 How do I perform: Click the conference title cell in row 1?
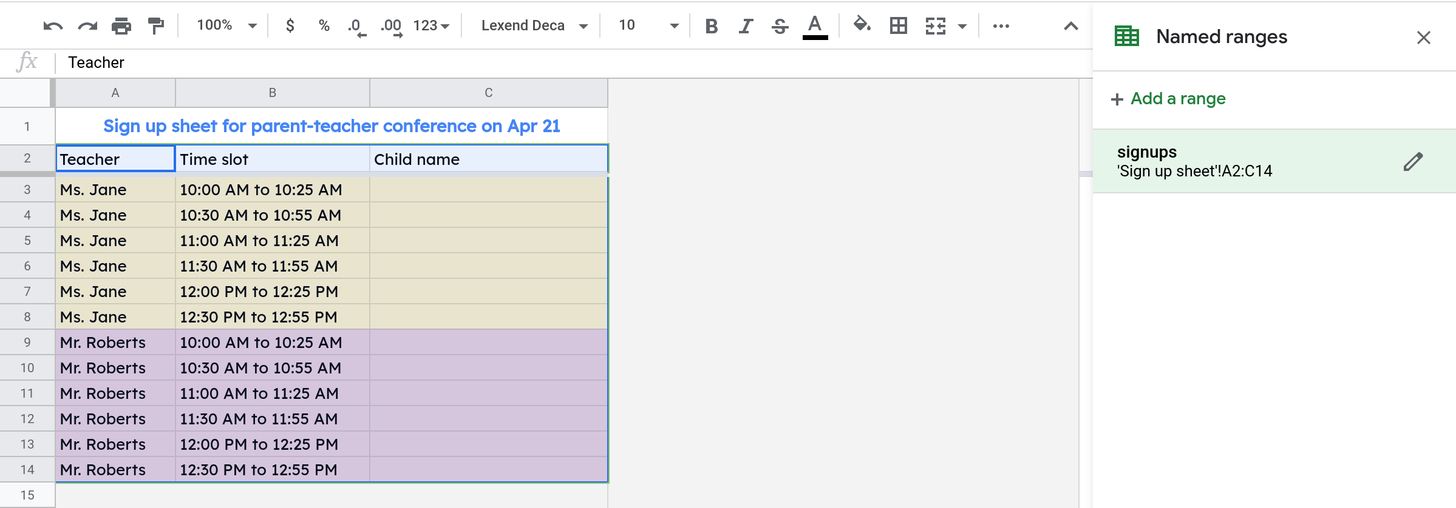tap(332, 126)
